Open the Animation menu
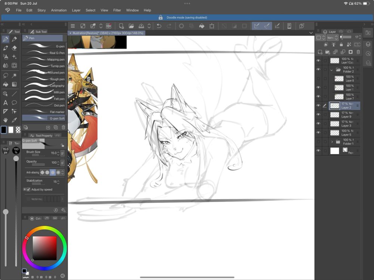Viewport: 374px width, 280px height. click(59, 10)
